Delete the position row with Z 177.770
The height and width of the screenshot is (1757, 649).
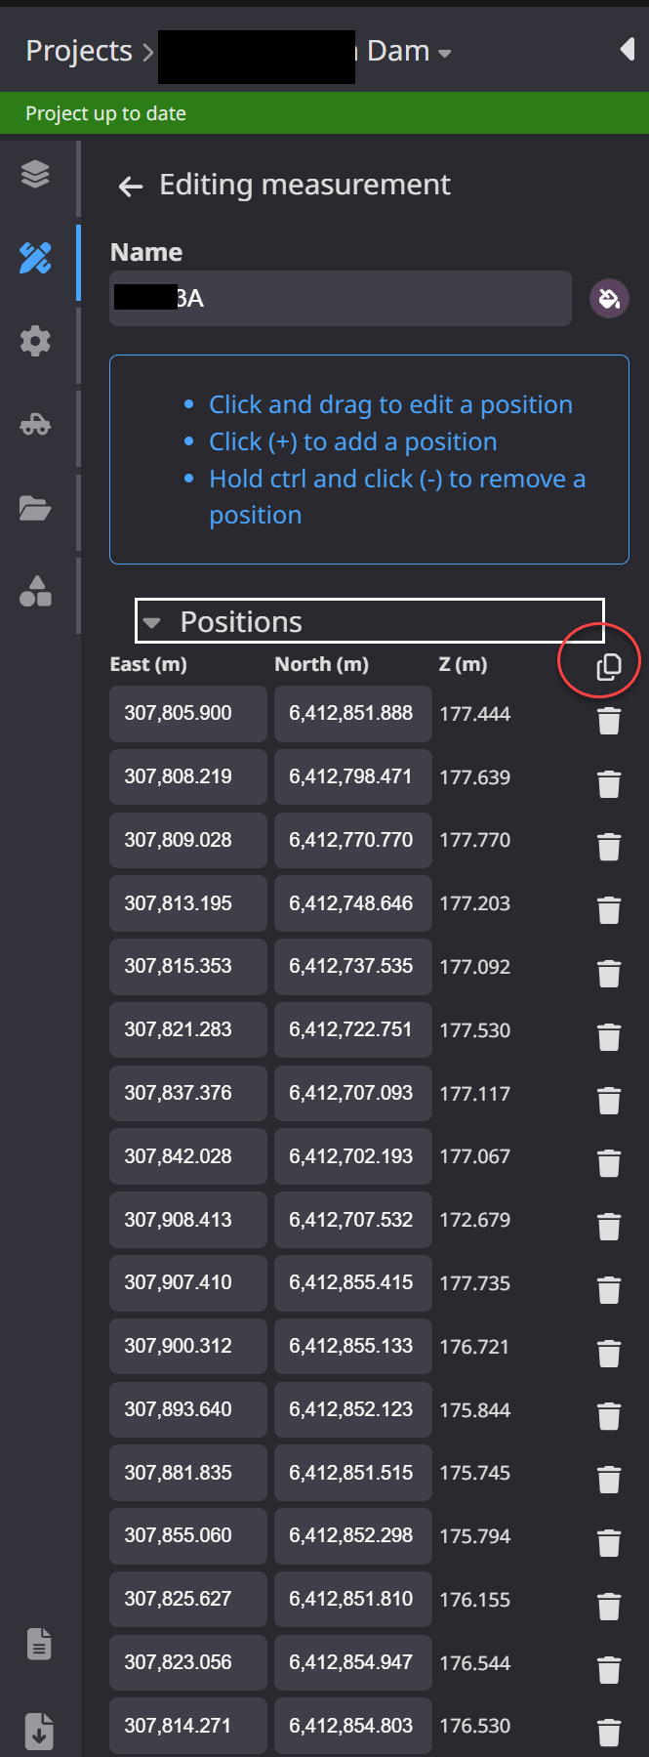coord(609,847)
